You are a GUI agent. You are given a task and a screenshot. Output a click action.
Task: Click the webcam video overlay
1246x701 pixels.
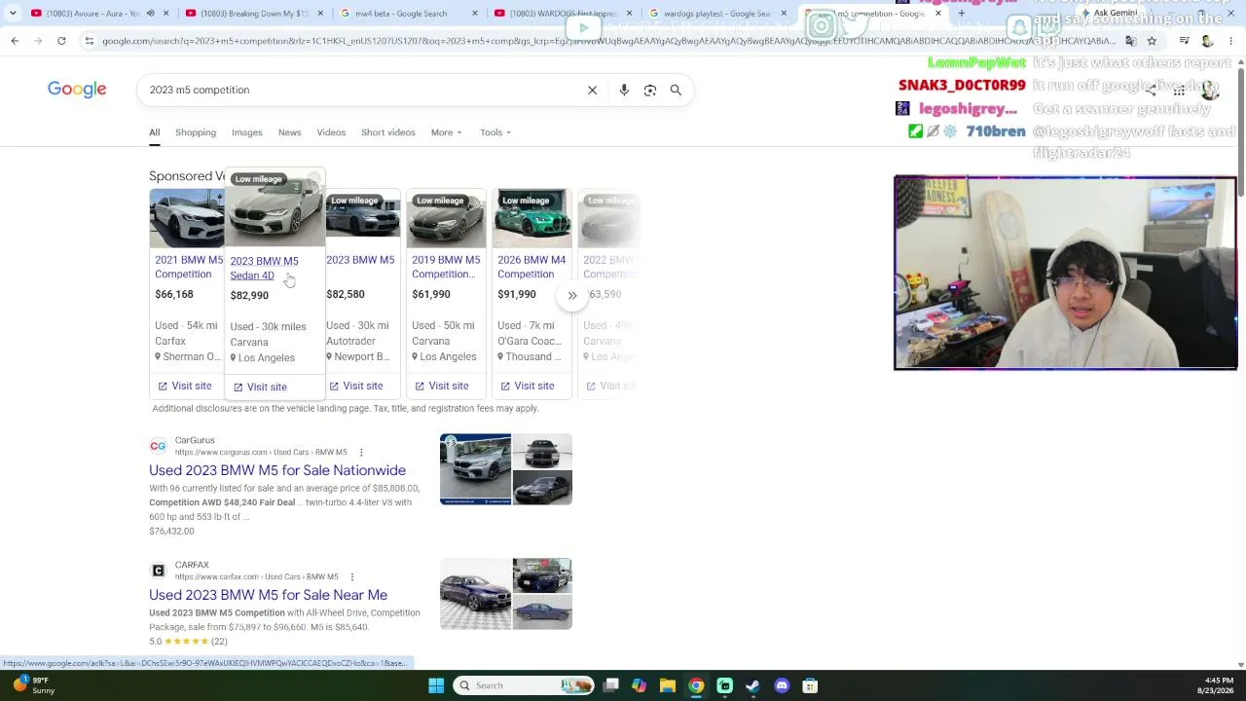click(x=1066, y=273)
